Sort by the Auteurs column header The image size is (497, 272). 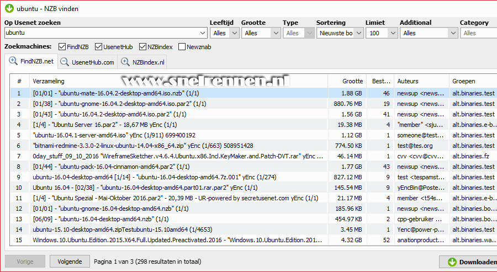(x=421, y=81)
